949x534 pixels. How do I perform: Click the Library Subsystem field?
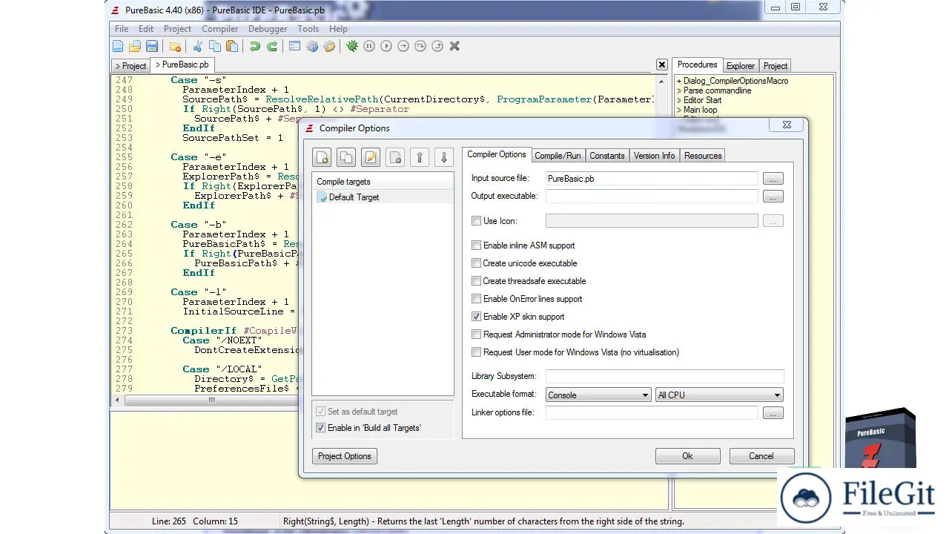[664, 376]
